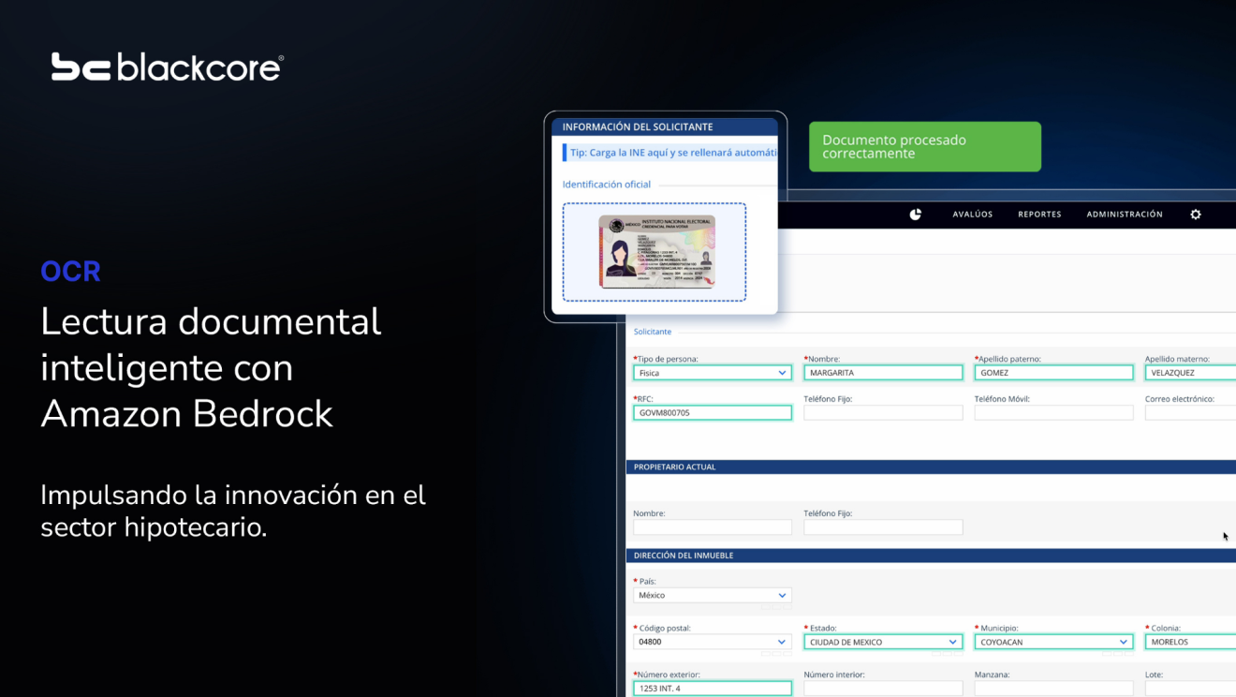The height and width of the screenshot is (697, 1236).
Task: Open the settings gear in the navbar
Action: (1196, 215)
